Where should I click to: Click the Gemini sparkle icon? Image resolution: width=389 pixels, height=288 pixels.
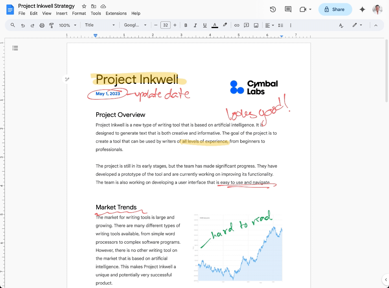click(x=362, y=9)
